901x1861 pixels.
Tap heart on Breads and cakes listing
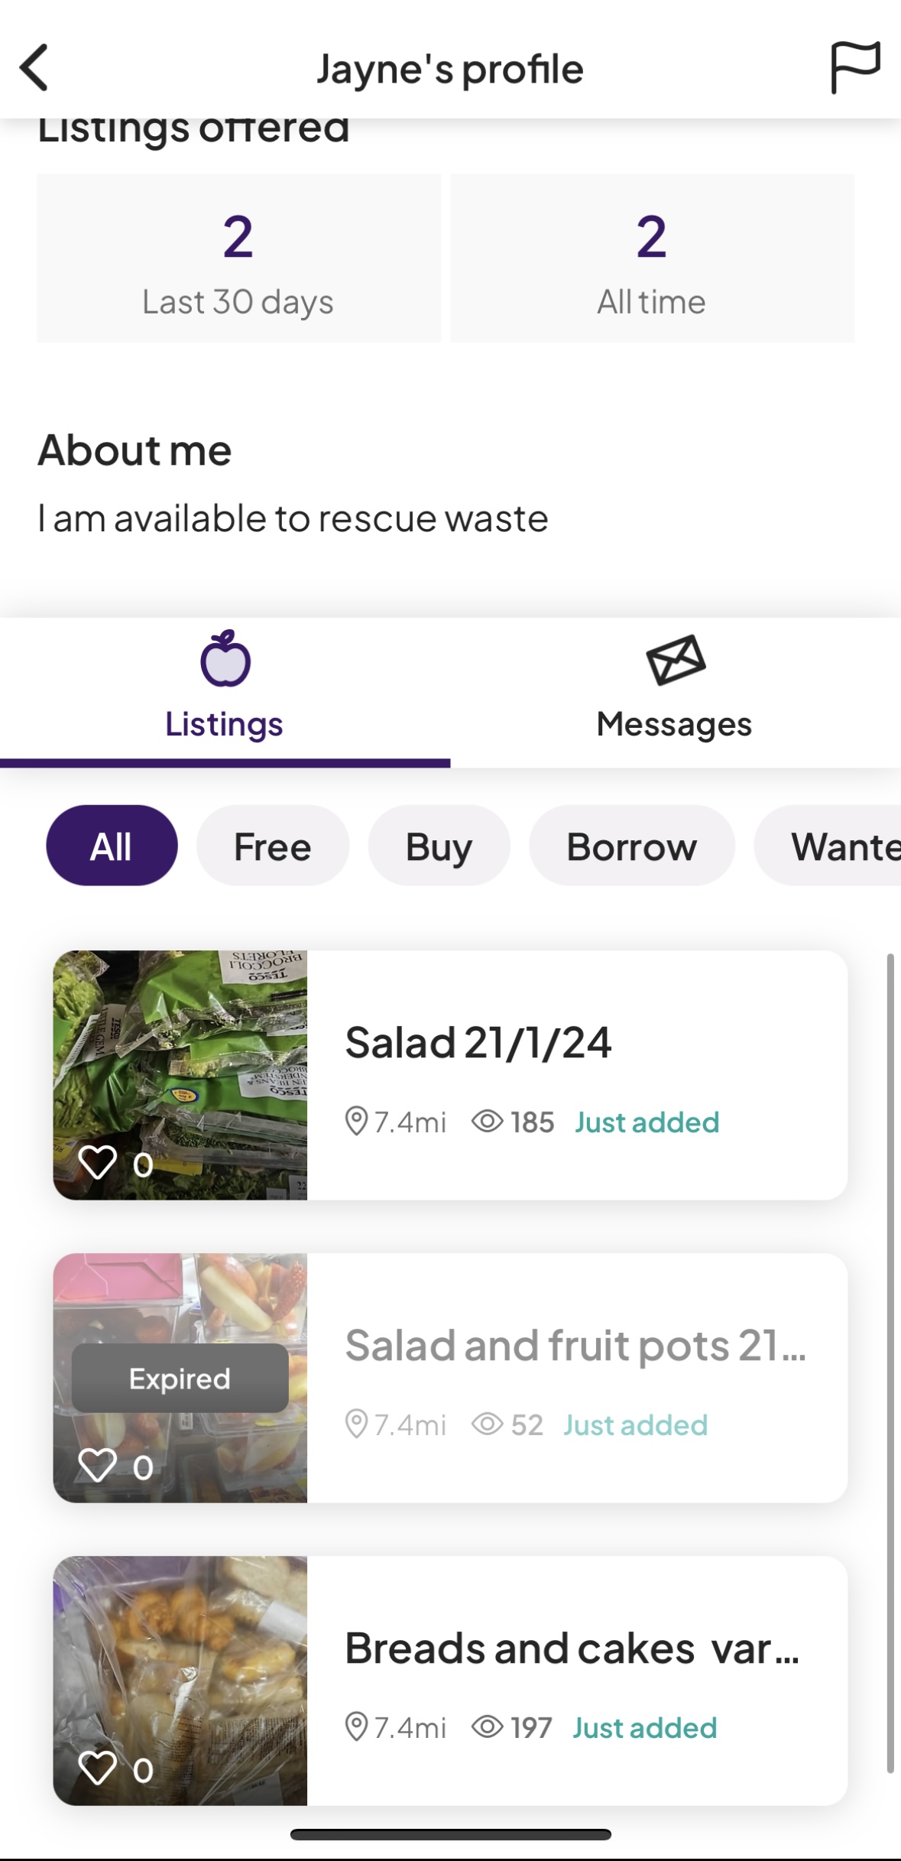(98, 1768)
